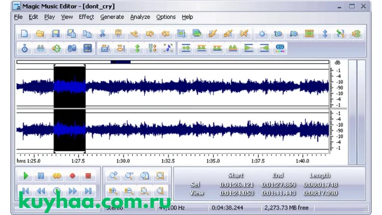The height and width of the screenshot is (215, 382).
Task: Click the green up-down arrow in second row
Action: pos(137,48)
